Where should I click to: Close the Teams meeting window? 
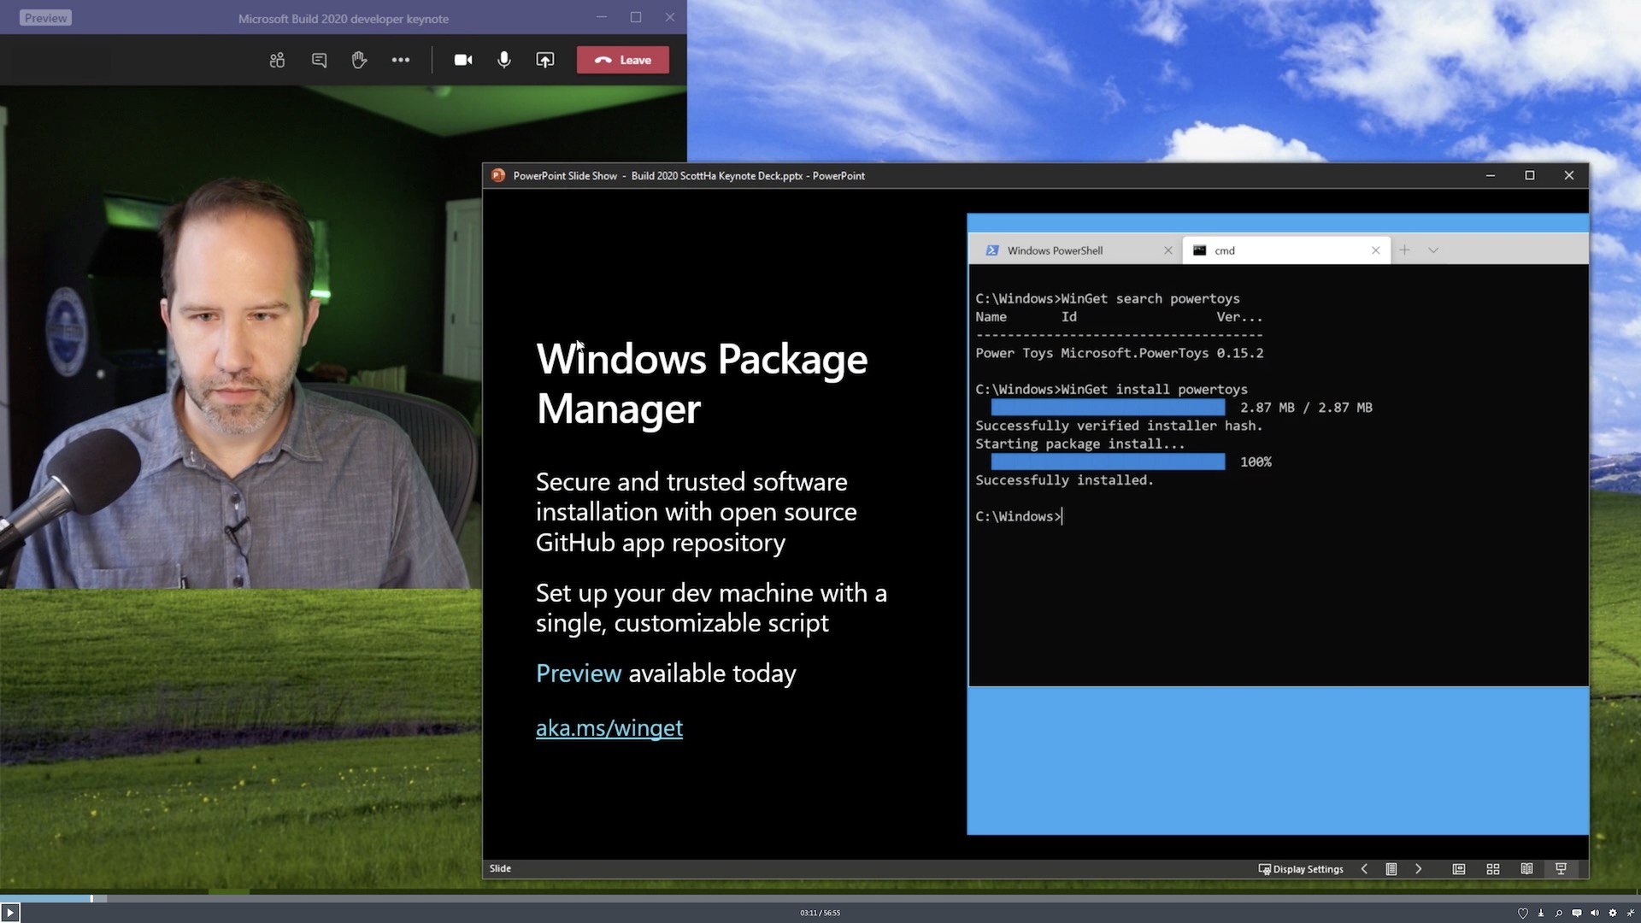[x=670, y=17]
